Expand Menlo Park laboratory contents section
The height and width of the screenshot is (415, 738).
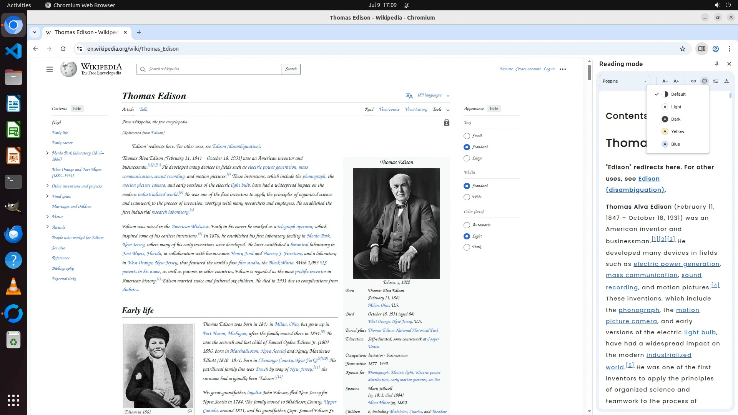tap(47, 153)
